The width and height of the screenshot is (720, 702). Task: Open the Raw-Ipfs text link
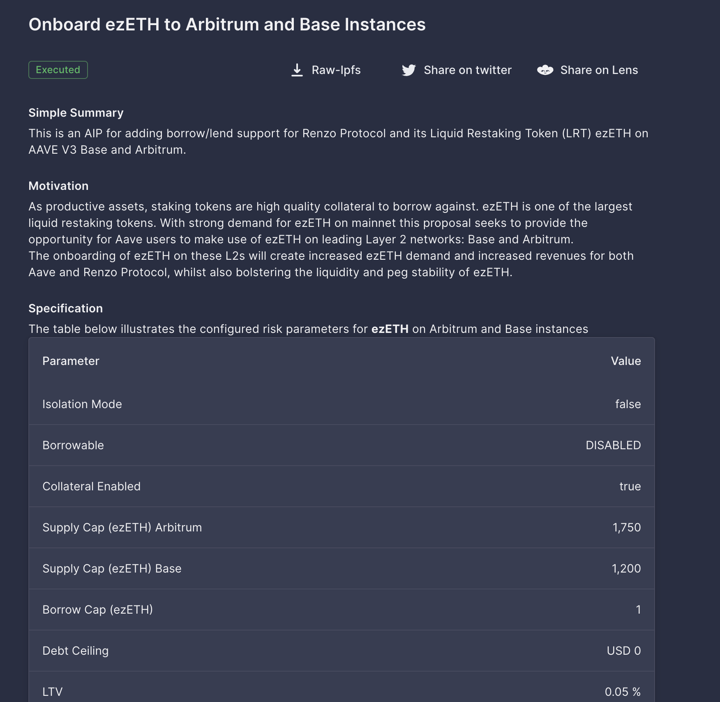pyautogui.click(x=336, y=70)
